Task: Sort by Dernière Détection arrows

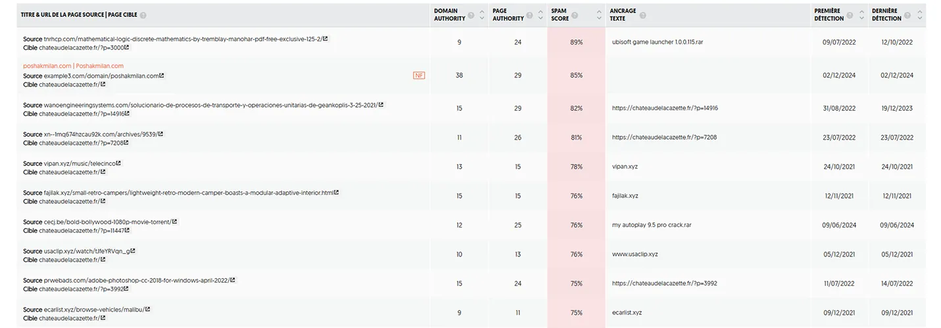Action: 919,15
